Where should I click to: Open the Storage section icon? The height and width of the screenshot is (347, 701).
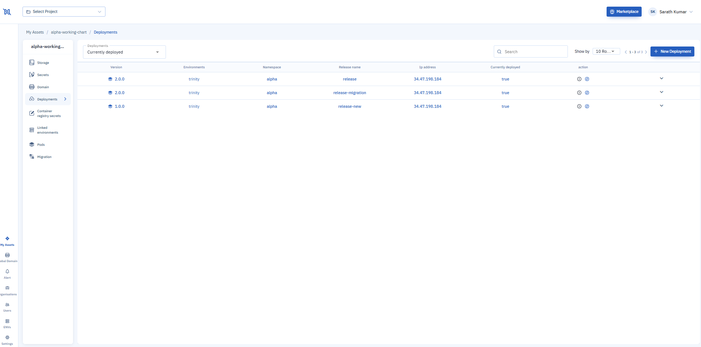(x=32, y=62)
